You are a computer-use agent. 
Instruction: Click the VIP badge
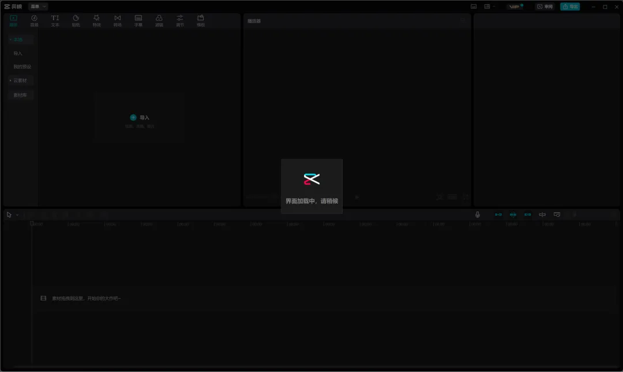[x=515, y=6]
